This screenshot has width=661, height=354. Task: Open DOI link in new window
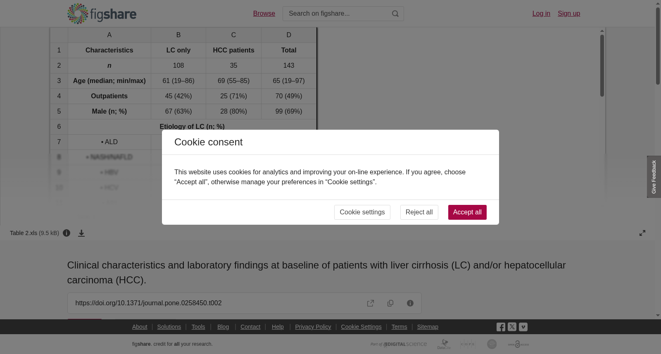click(x=371, y=303)
